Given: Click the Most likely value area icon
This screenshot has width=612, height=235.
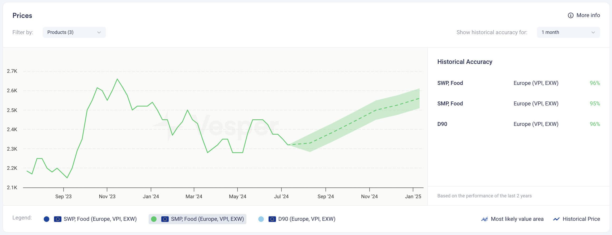Looking at the screenshot, I should coord(484,219).
